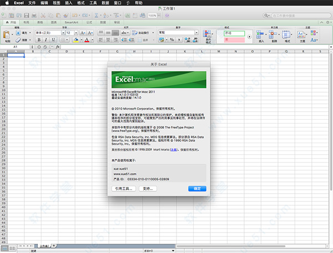Expand the cell styles gallery arrow
The width and height of the screenshot is (333, 253).
pos(249,37)
